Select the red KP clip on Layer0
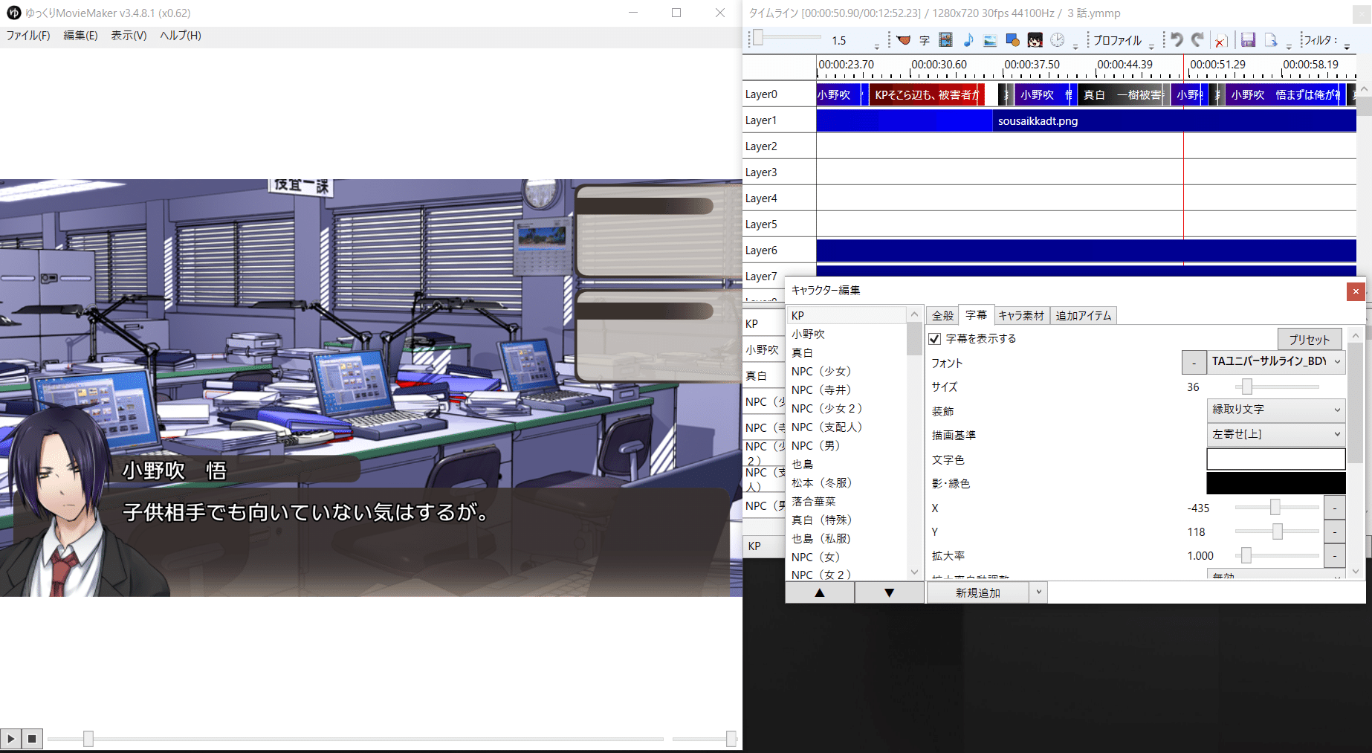1372x753 pixels. click(x=927, y=94)
